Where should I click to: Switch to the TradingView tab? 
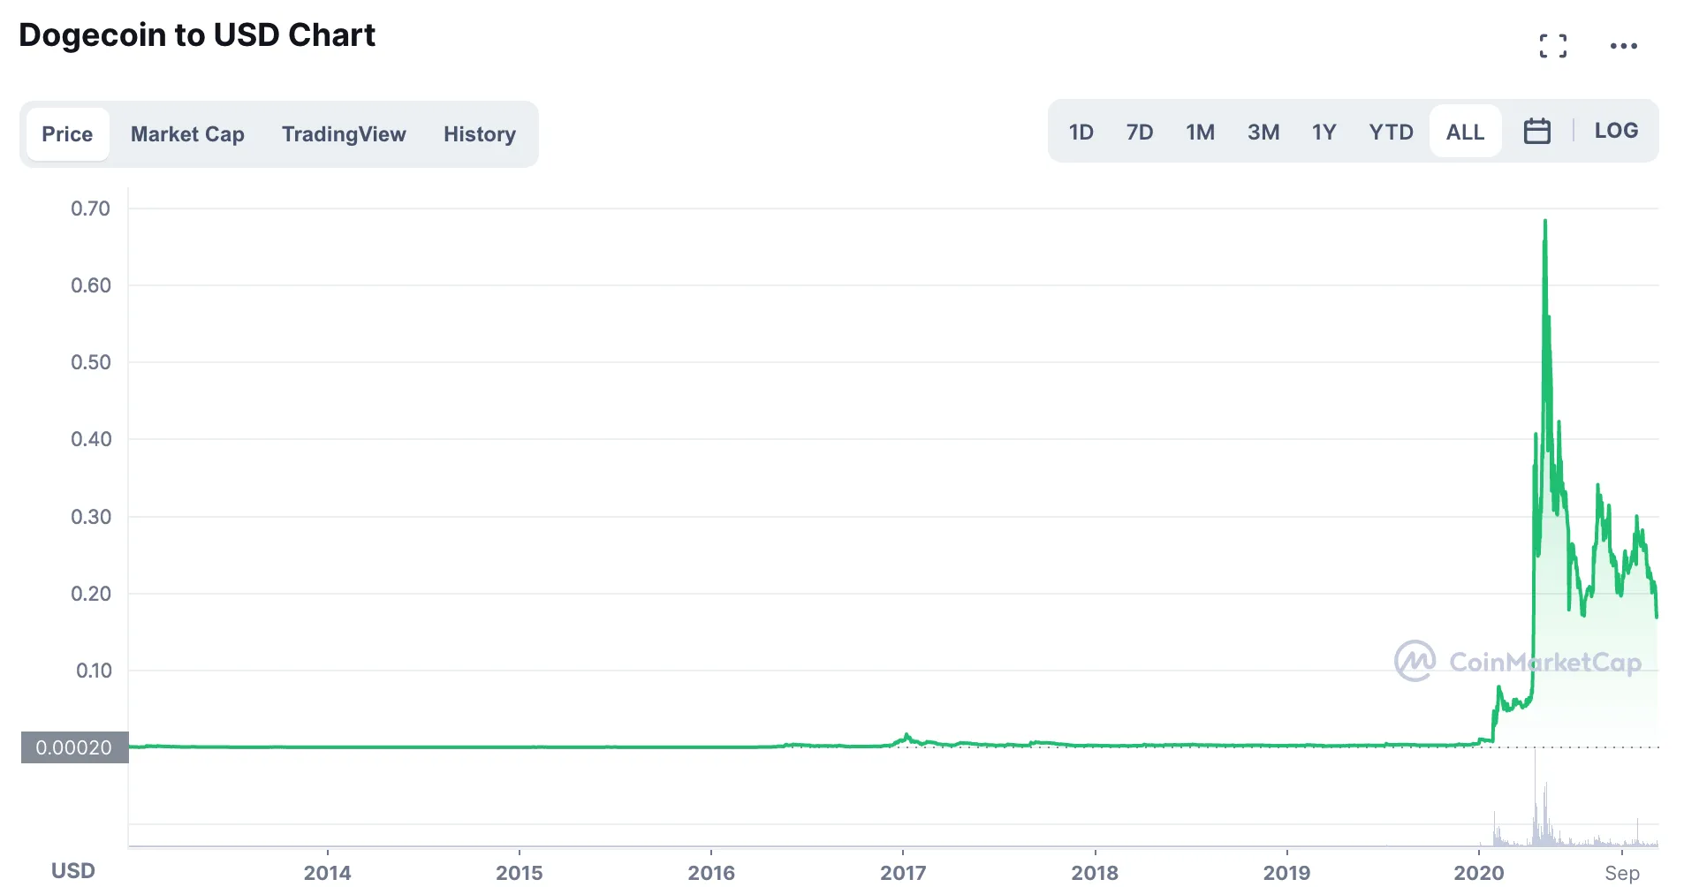pos(344,134)
